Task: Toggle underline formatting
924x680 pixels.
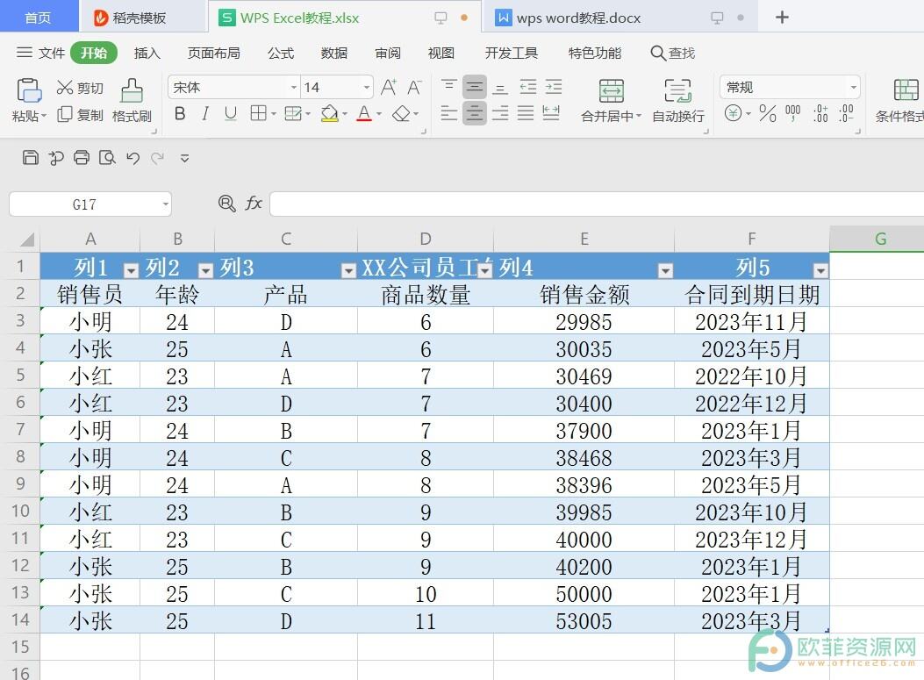Action: tap(231, 113)
